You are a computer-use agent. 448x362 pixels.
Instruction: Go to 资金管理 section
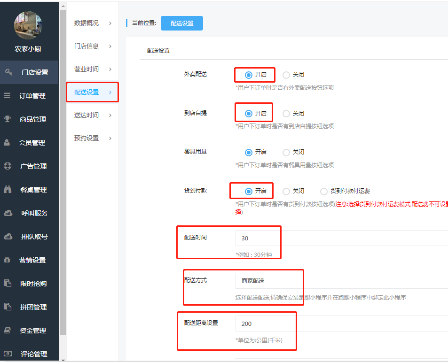(x=29, y=331)
